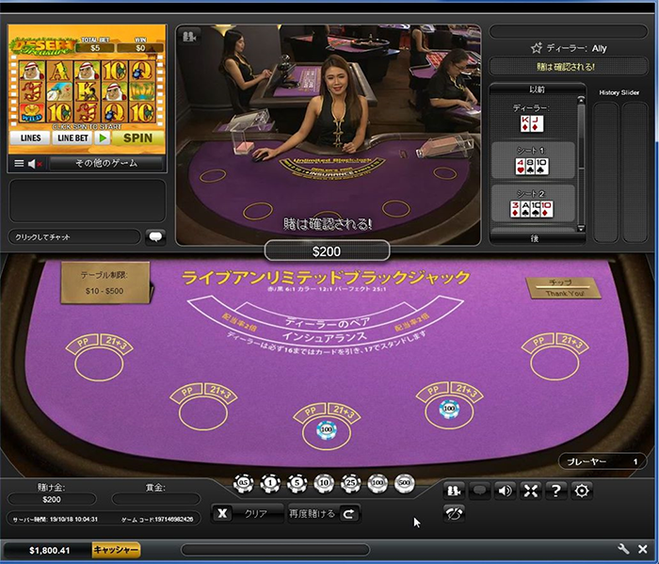Image resolution: width=659 pixels, height=564 pixels.
Task: Toggle the game sound speaker icon
Action: click(x=506, y=491)
